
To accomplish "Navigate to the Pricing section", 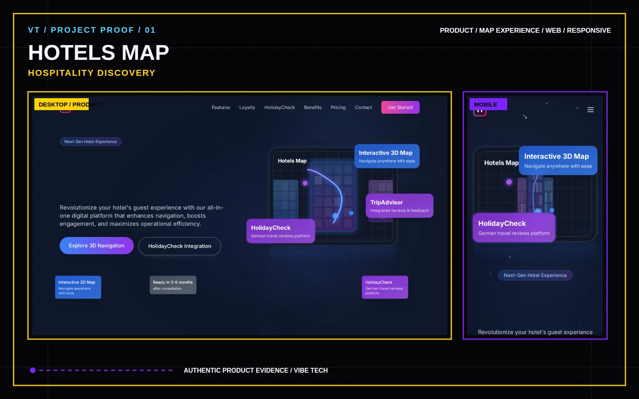I will coord(338,107).
